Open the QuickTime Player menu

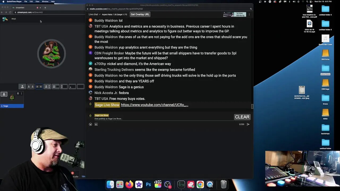[14, 2]
